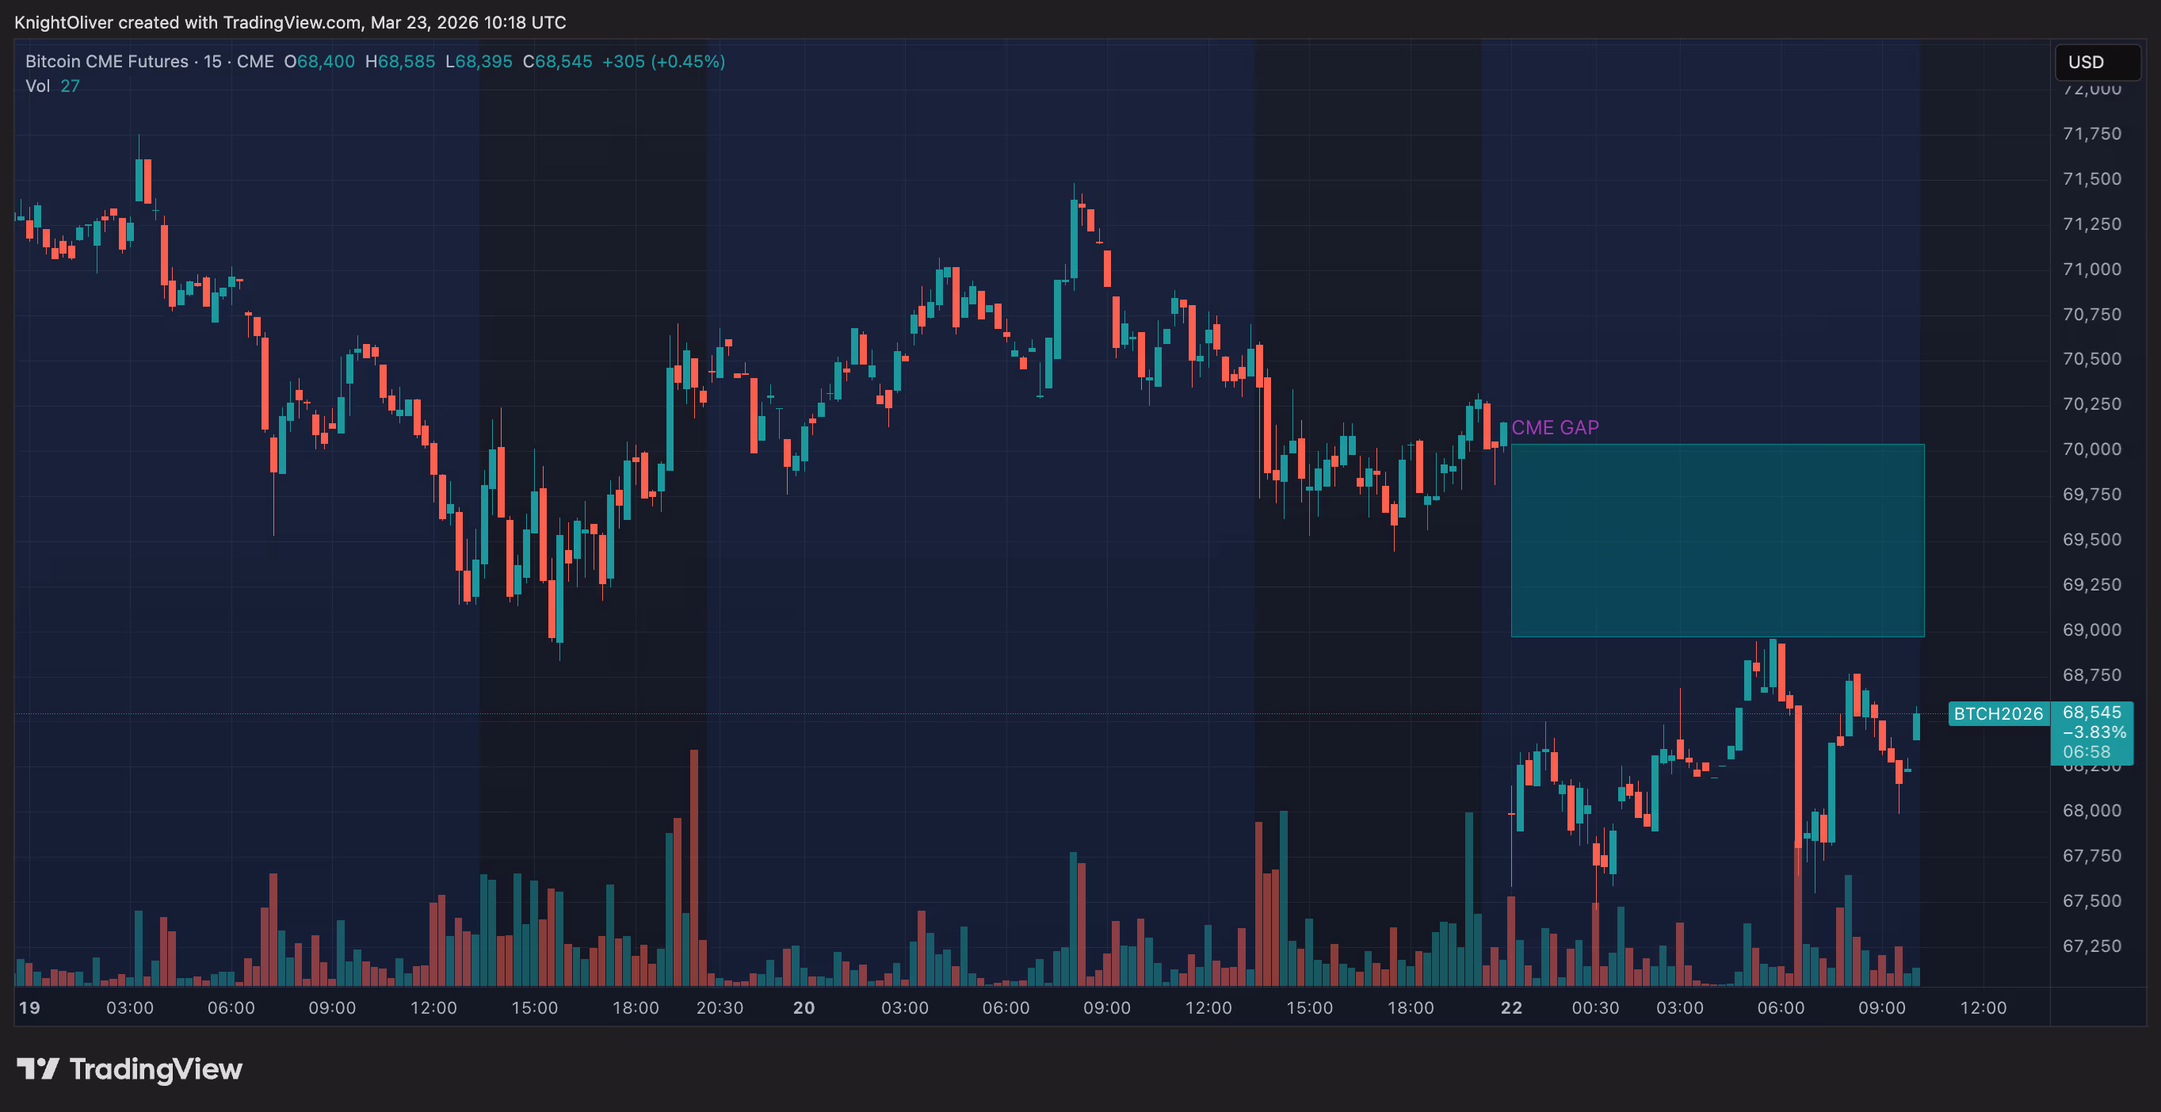This screenshot has width=2161, height=1112.
Task: Click the Bitcoin CME Futures symbol title
Action: click(106, 61)
